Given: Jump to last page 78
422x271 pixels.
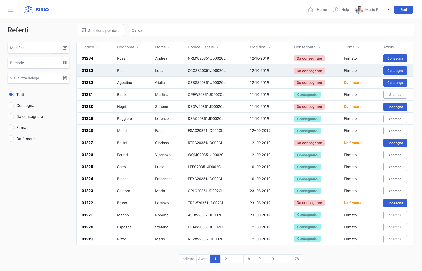Looking at the screenshot, I should (297, 259).
